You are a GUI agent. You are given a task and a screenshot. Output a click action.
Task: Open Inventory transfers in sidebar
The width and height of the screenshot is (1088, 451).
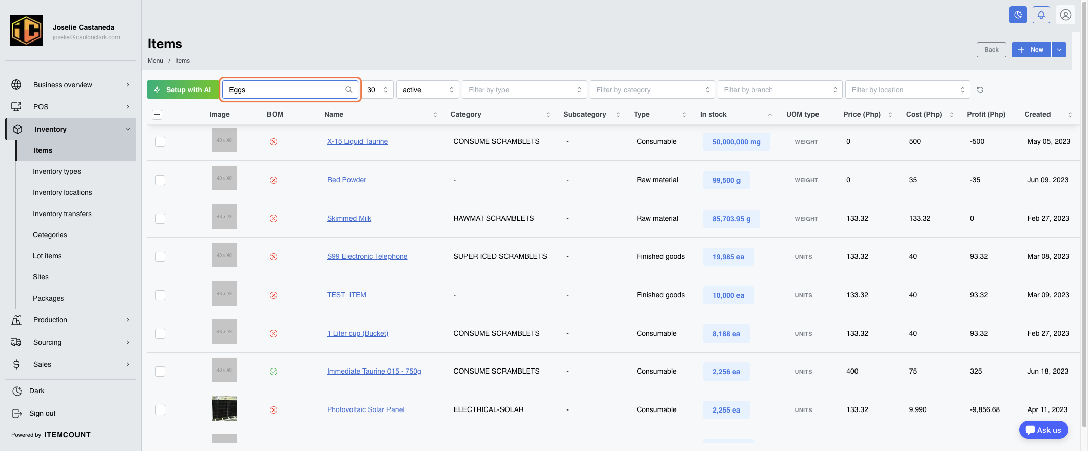(x=62, y=214)
